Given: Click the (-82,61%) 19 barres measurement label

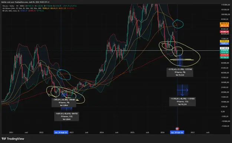Looking at the screenshot, I should point(66,116).
